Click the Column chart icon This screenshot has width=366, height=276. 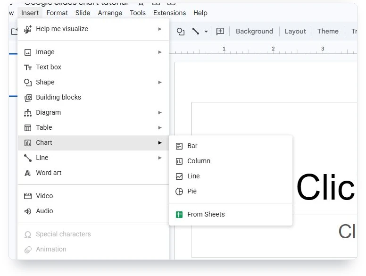179,161
